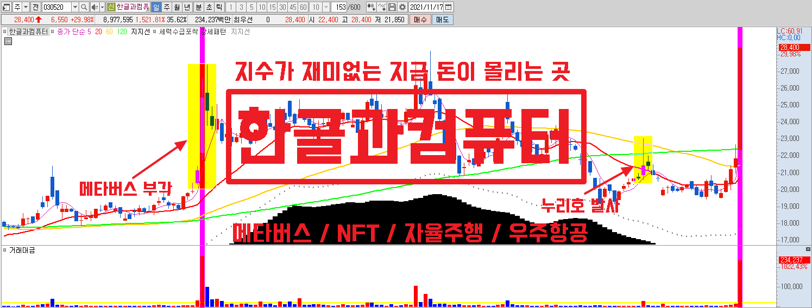Open the custom interval dropdown showing 10
The height and width of the screenshot is (308, 812).
326,7
